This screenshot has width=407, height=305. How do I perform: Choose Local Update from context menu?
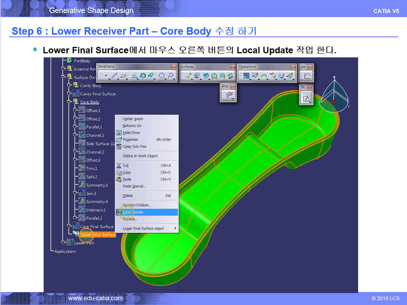[x=133, y=212]
